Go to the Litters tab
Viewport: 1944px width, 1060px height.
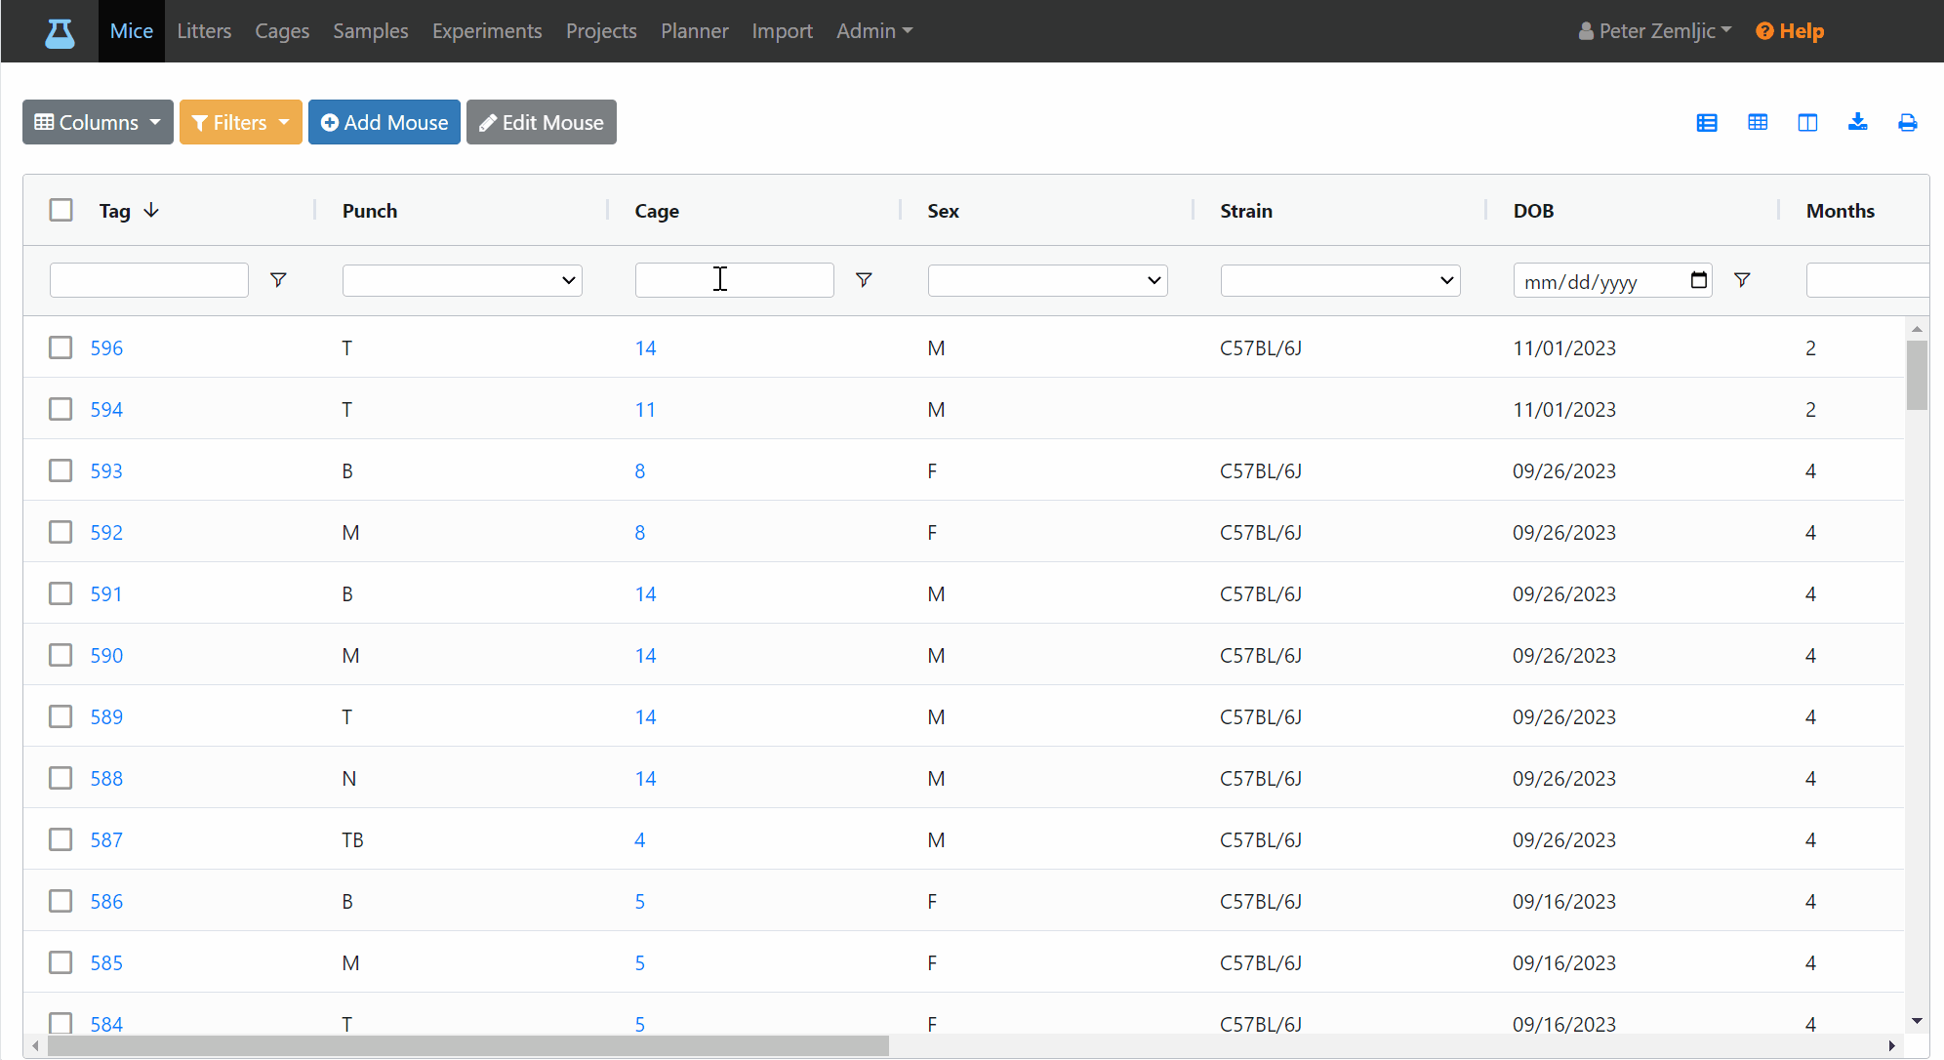point(204,31)
